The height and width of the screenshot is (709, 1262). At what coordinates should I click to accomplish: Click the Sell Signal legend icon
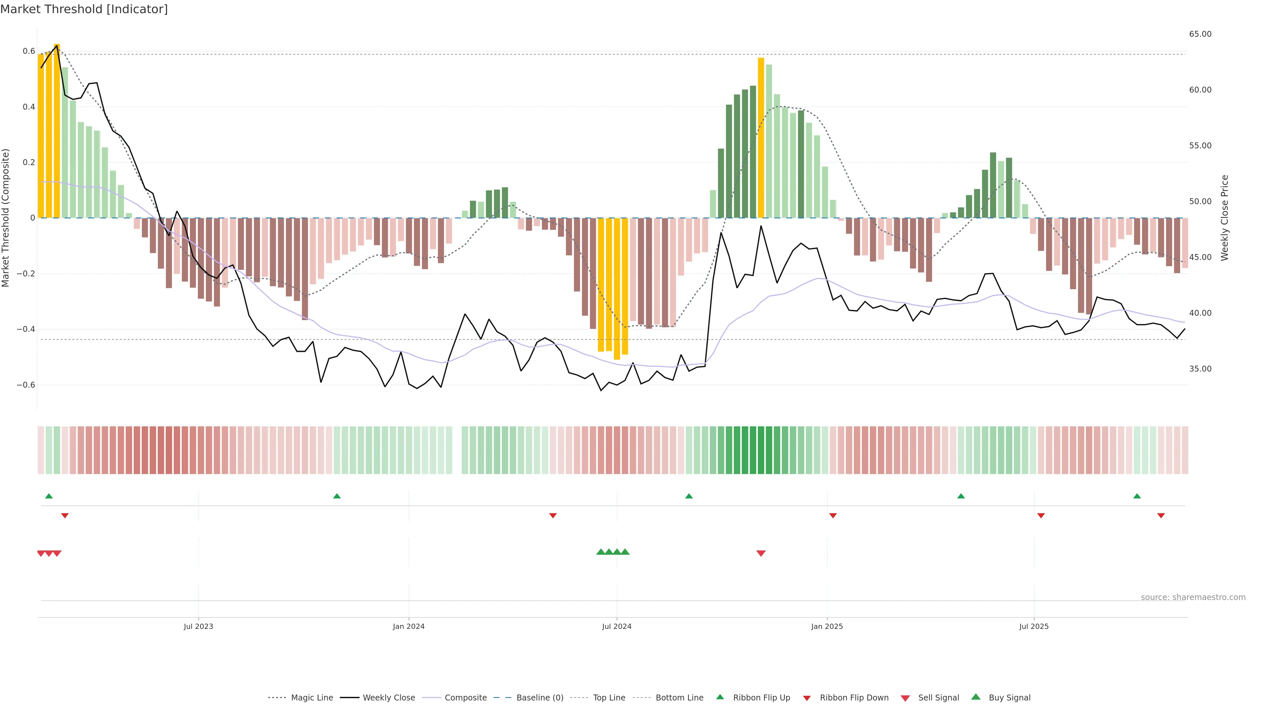pos(905,698)
